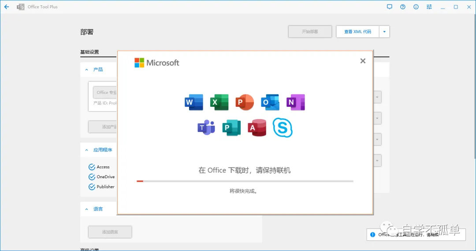The height and width of the screenshot is (251, 476).
Task: Click the Access icon in installer dialog
Action: pos(257,127)
